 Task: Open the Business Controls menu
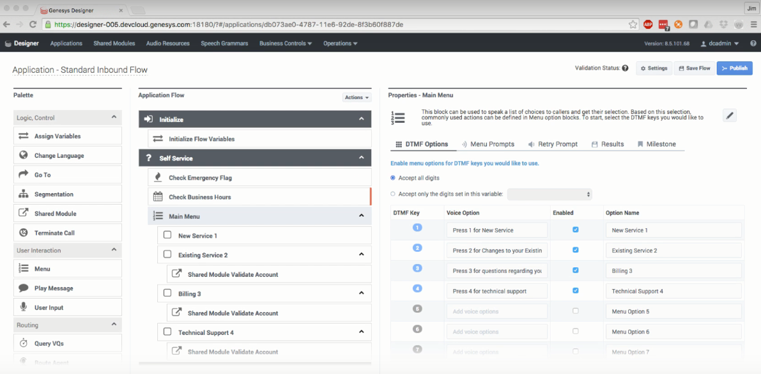(285, 43)
